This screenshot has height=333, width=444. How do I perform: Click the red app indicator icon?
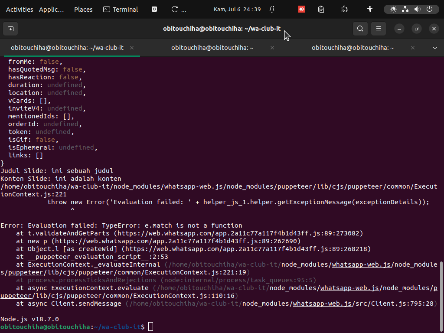pyautogui.click(x=301, y=9)
